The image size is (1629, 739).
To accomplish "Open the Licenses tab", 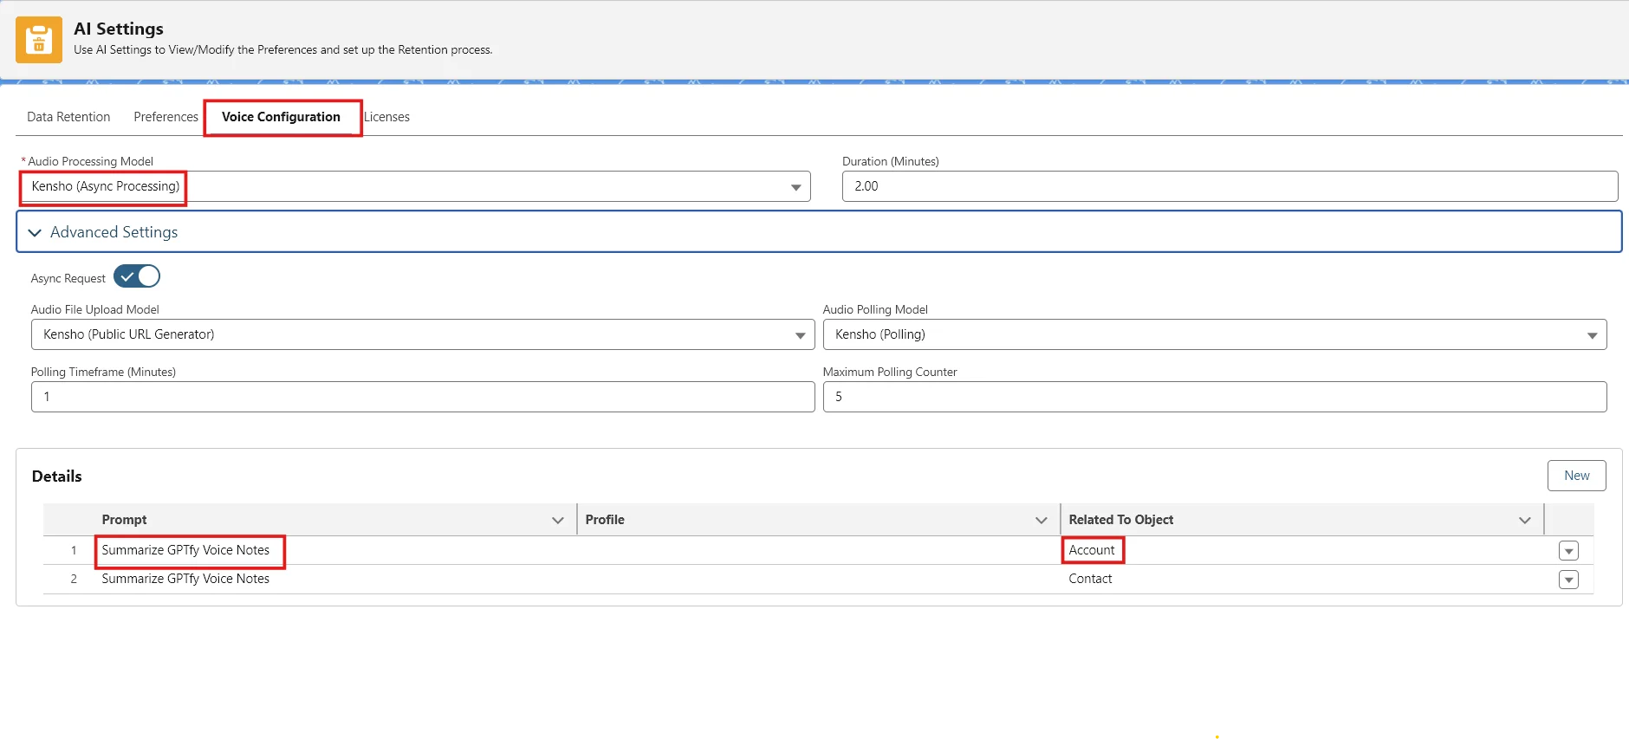I will pos(386,117).
